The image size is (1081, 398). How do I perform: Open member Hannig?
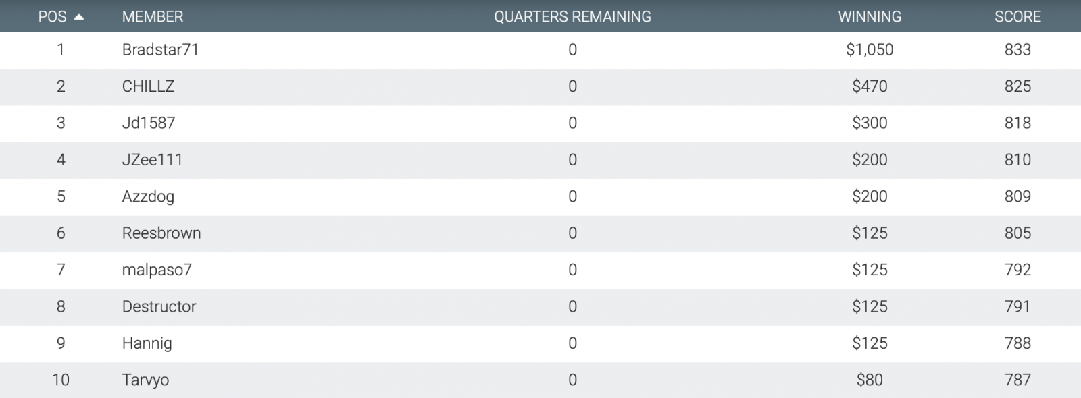tap(147, 343)
